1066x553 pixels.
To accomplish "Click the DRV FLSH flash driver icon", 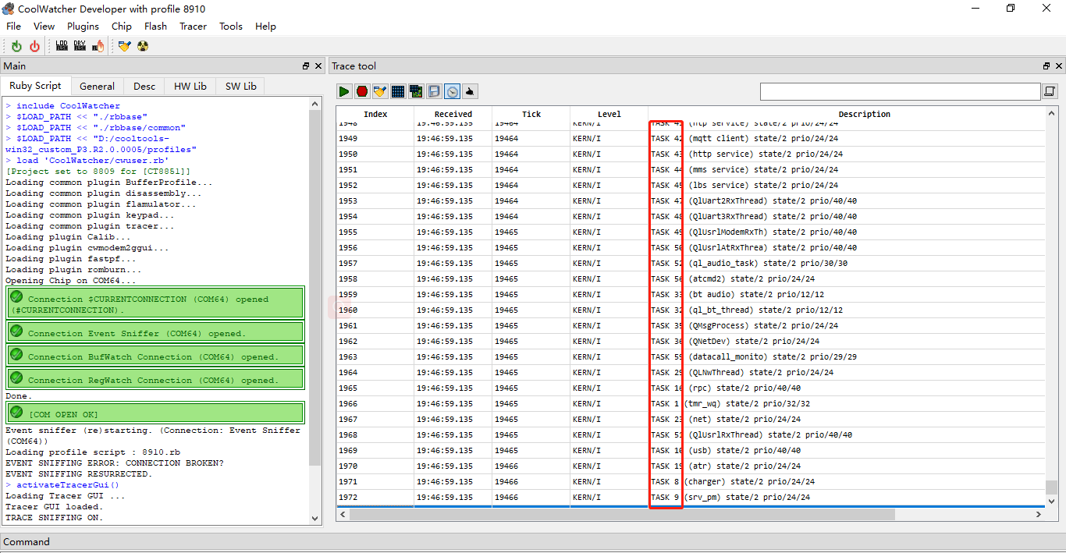I will [x=80, y=47].
